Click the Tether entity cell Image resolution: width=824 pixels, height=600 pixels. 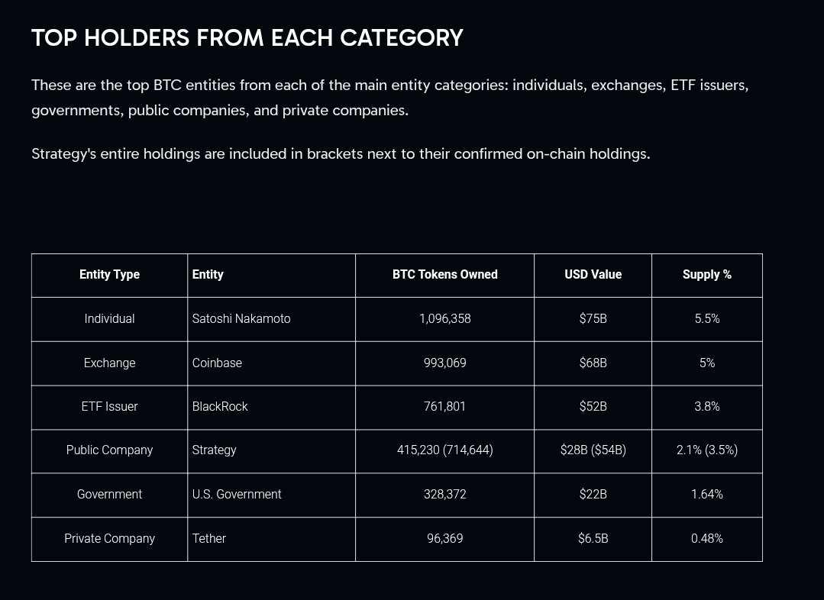coord(209,539)
